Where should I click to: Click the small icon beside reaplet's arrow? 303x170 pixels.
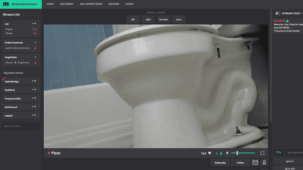[33, 115]
